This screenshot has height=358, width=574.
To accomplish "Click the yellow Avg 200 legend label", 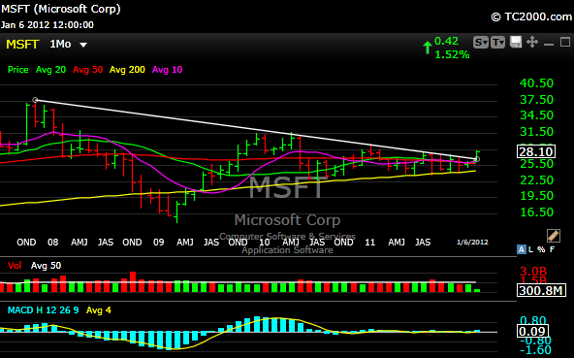I will [127, 70].
